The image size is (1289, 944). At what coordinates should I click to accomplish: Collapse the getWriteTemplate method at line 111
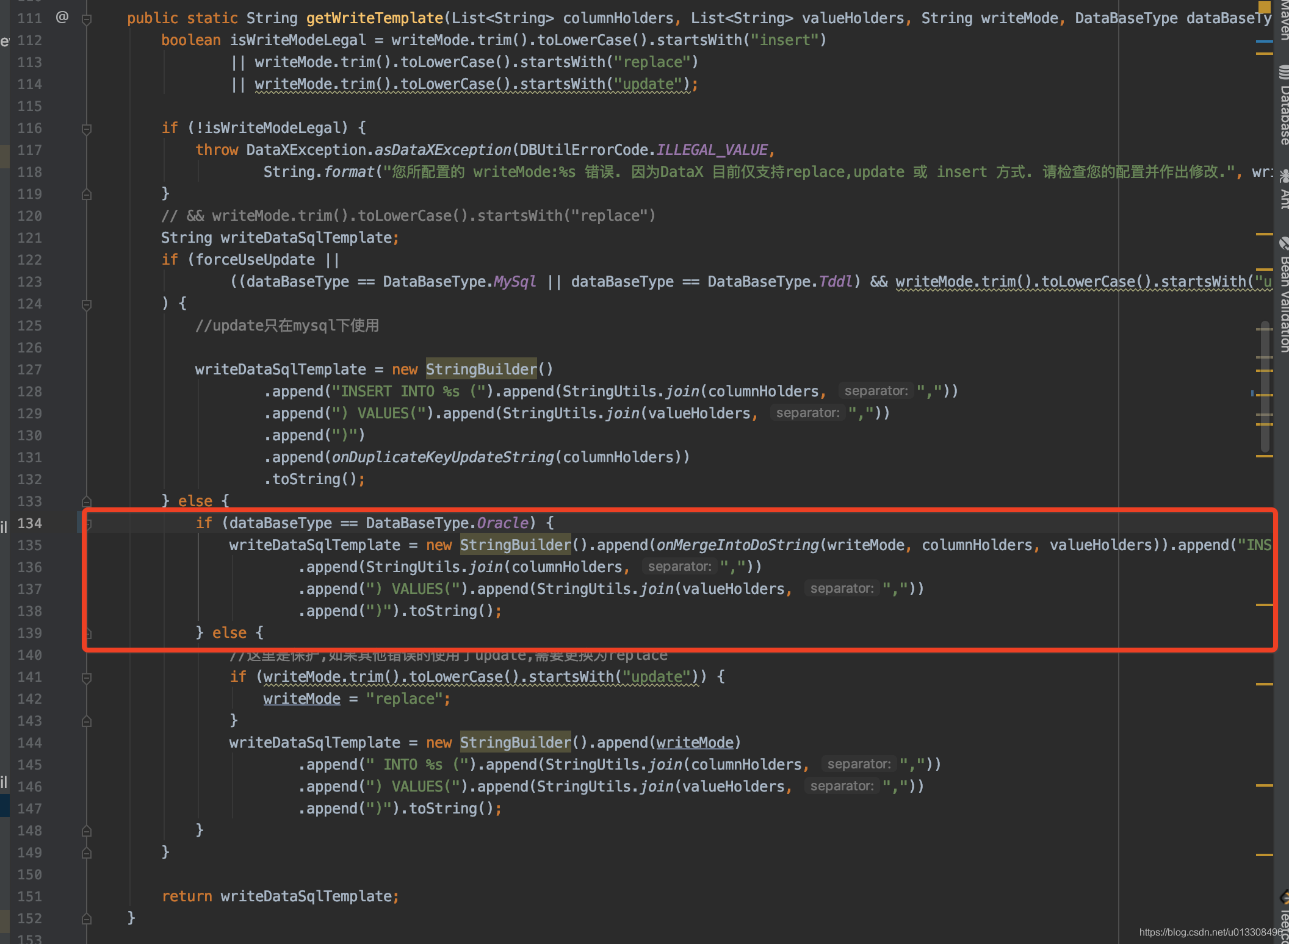point(87,19)
